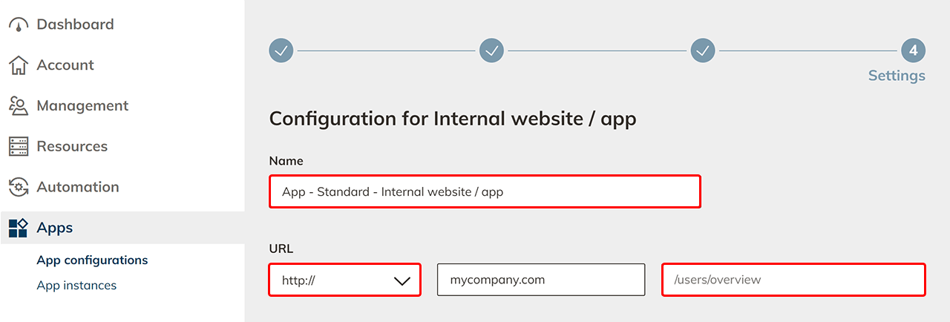Click the Account house icon

(19, 65)
